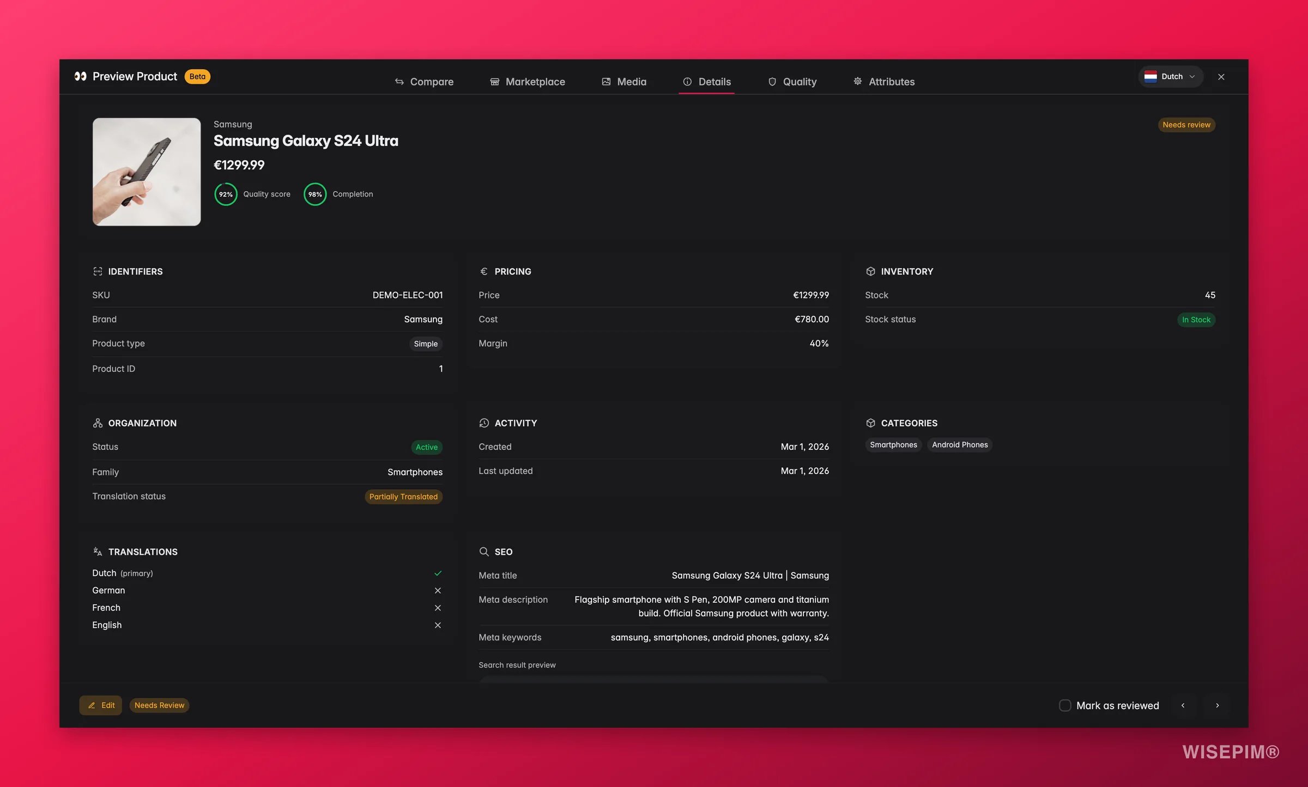Check the Mark as reviewed checkbox
Viewport: 1308px width, 787px height.
tap(1065, 705)
